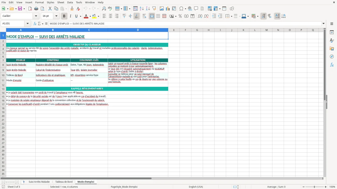Open the Function Wizard
This screenshot has height=189, width=337.
click(35, 24)
